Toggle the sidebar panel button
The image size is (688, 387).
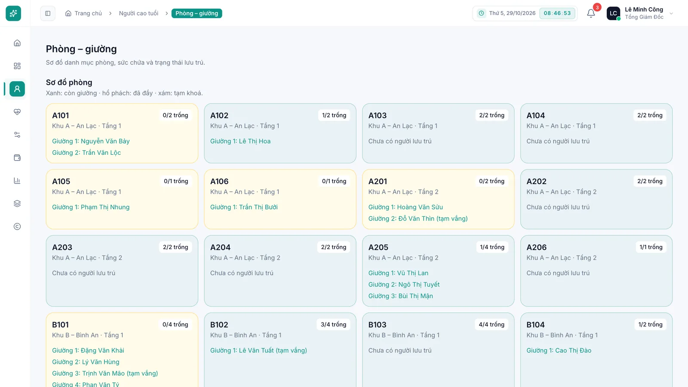tap(48, 13)
